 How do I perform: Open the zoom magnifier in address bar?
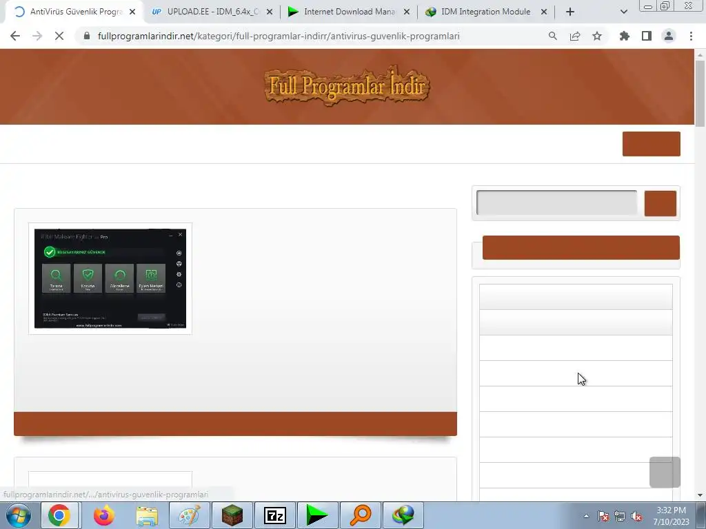click(552, 36)
